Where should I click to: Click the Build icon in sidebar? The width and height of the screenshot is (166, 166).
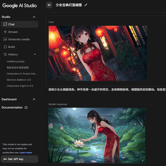[x=5, y=47]
